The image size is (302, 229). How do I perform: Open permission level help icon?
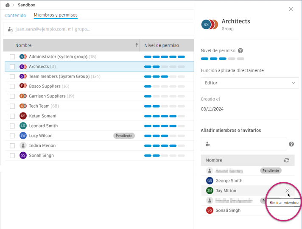[240, 50]
